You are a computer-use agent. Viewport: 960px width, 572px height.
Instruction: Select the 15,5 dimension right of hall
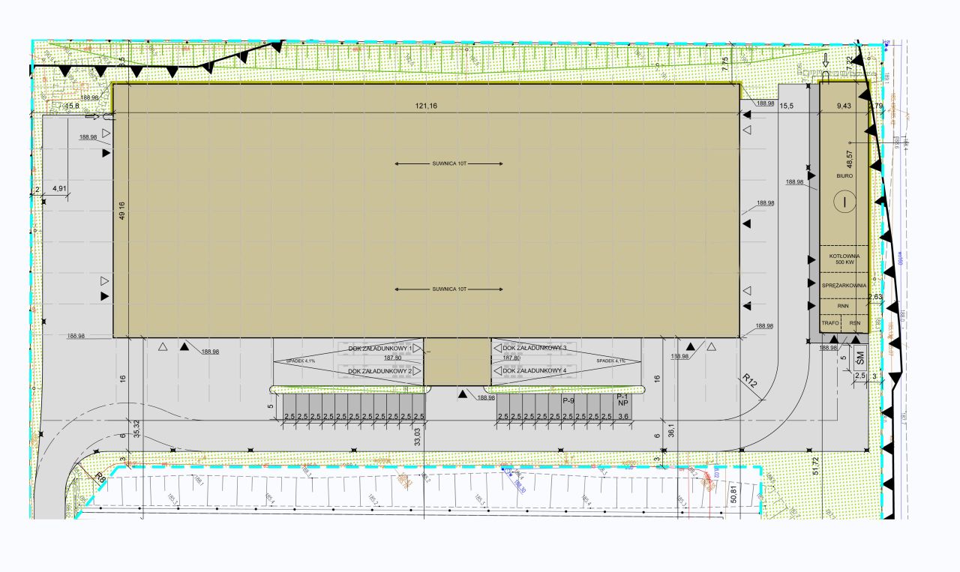[x=787, y=106]
